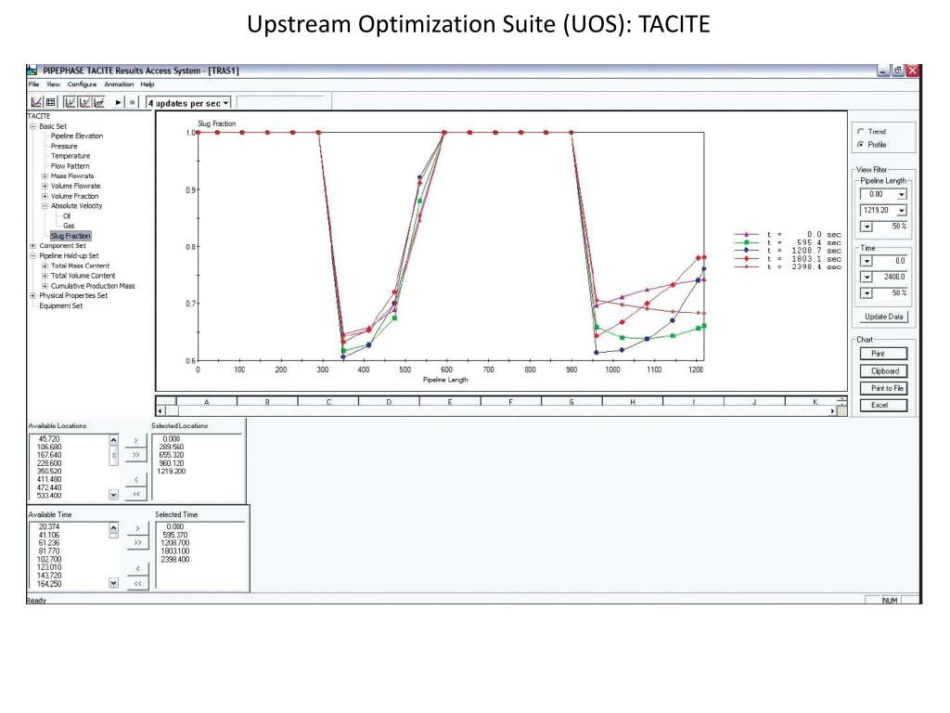The width and height of the screenshot is (950, 713).
Task: Click the Update Data button
Action: tap(883, 317)
